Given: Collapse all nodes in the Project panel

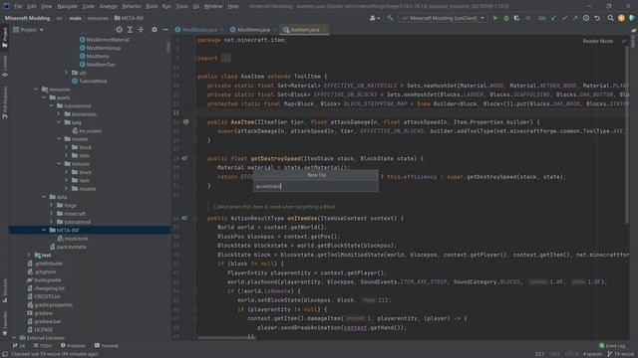Looking at the screenshot, I should pos(141,30).
